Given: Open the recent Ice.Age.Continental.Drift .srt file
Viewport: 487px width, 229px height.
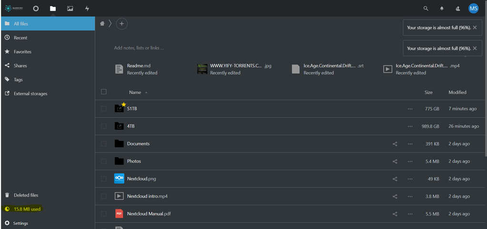Looking at the screenshot, I should [328, 70].
